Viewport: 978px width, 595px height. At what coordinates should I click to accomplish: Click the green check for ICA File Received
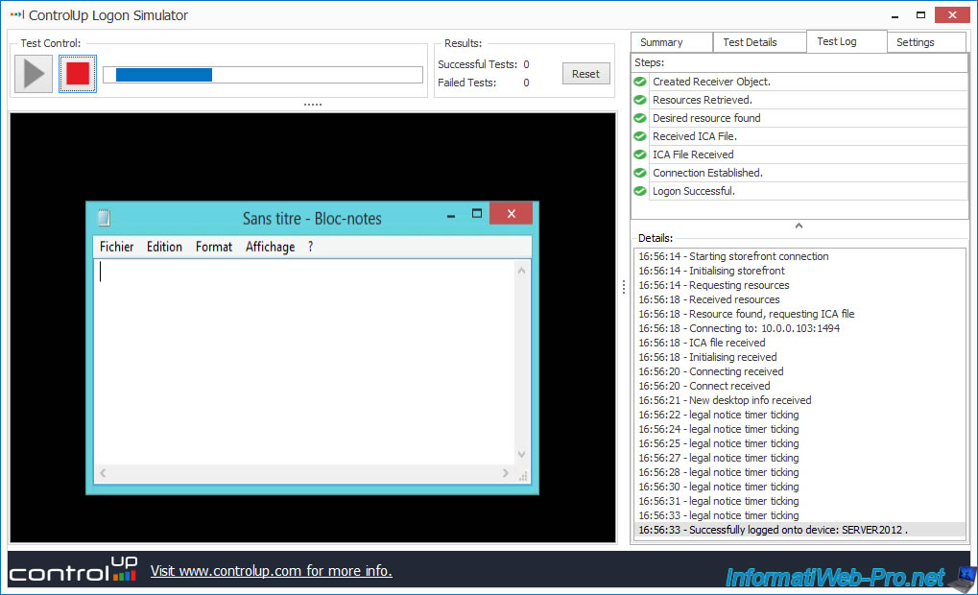(x=640, y=155)
